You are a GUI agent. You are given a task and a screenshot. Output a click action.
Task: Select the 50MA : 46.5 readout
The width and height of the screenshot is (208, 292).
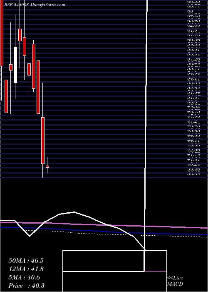click(26, 261)
